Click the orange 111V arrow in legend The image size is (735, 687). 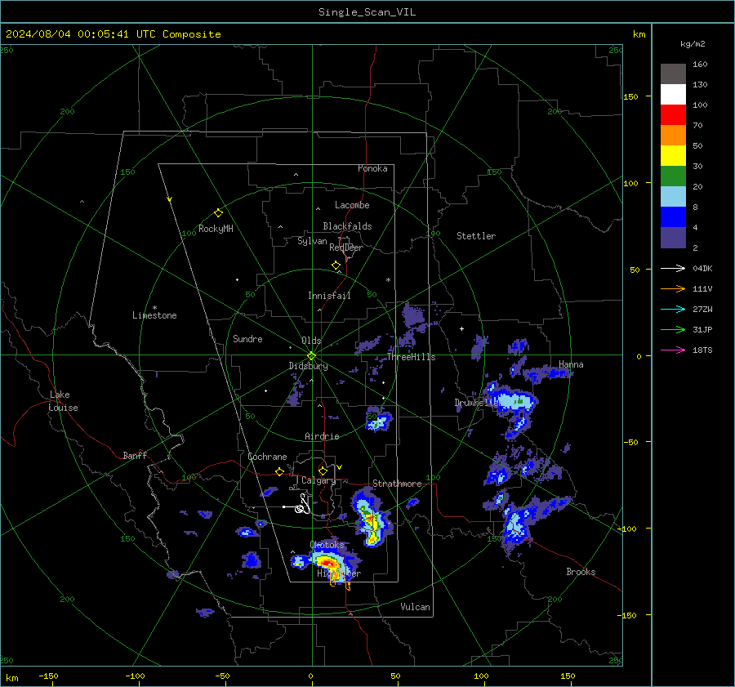coord(673,289)
